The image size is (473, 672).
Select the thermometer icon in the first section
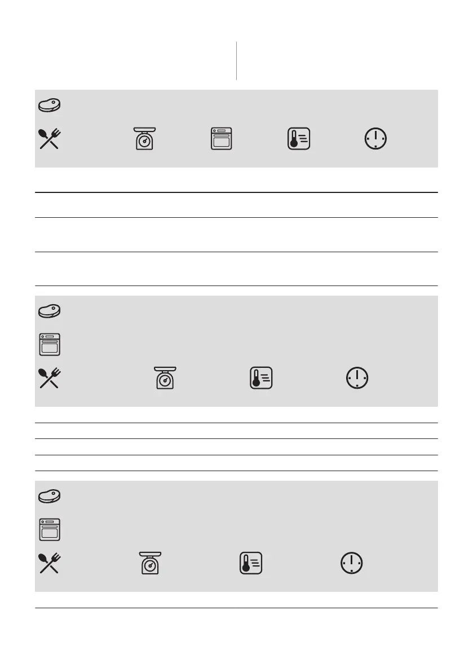[299, 138]
